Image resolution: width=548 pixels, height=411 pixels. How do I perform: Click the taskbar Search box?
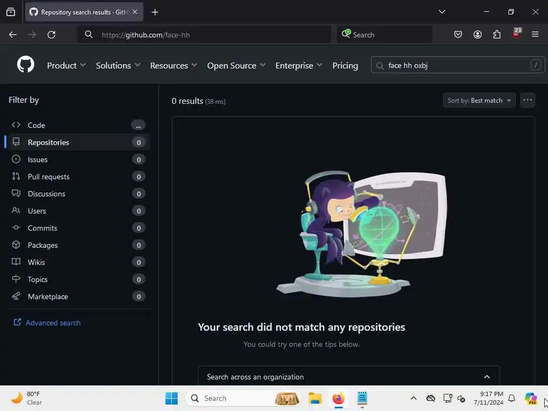pos(243,398)
